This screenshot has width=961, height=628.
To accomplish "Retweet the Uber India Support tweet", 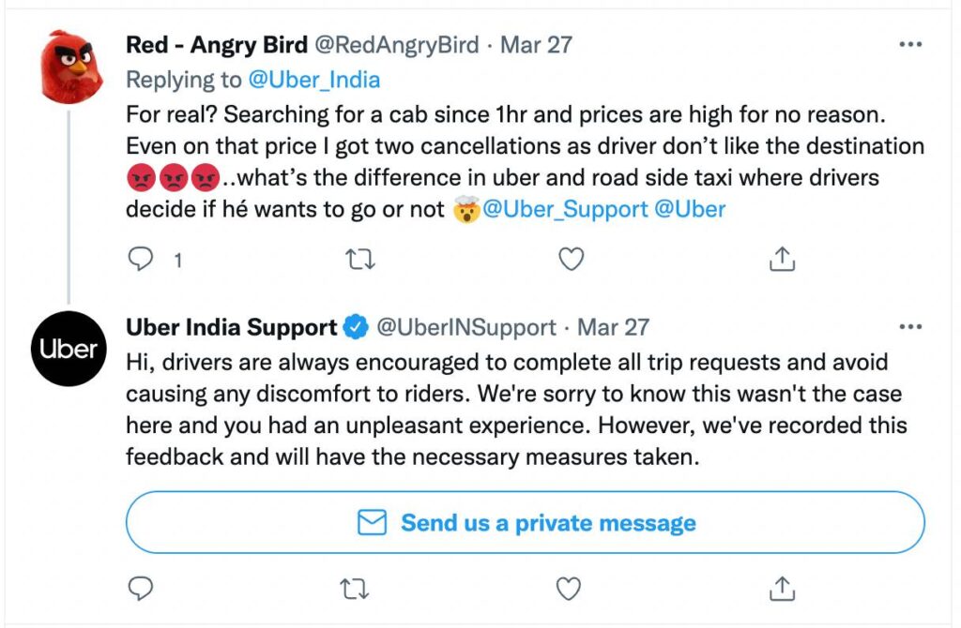I will coord(356,588).
